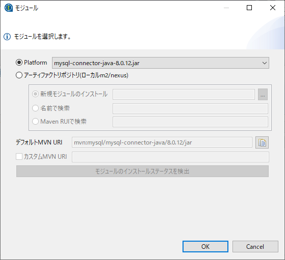Click OK to confirm module selection
Screen dimensions: 285x260
tap(205, 247)
